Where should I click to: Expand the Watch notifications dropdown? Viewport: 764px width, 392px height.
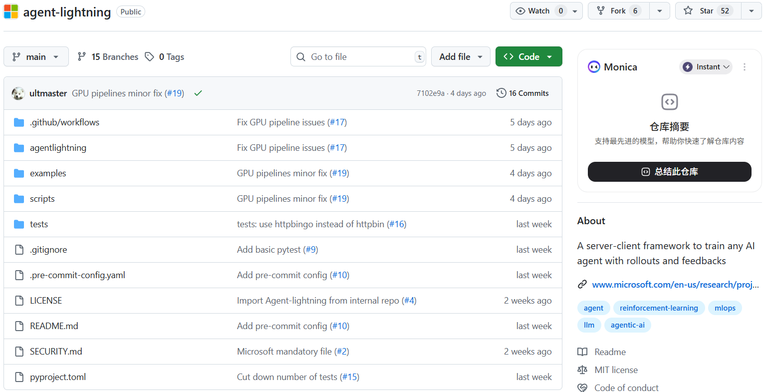coord(575,11)
